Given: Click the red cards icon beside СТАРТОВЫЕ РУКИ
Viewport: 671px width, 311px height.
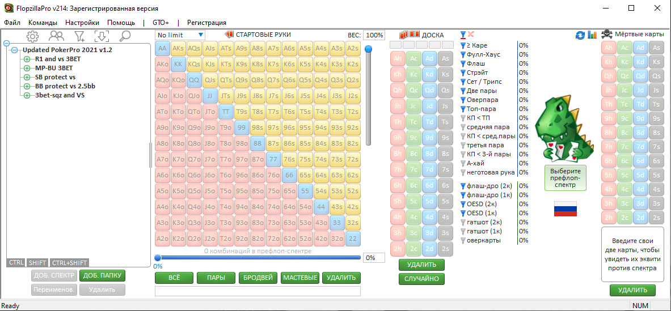Looking at the screenshot, I should click(x=230, y=35).
